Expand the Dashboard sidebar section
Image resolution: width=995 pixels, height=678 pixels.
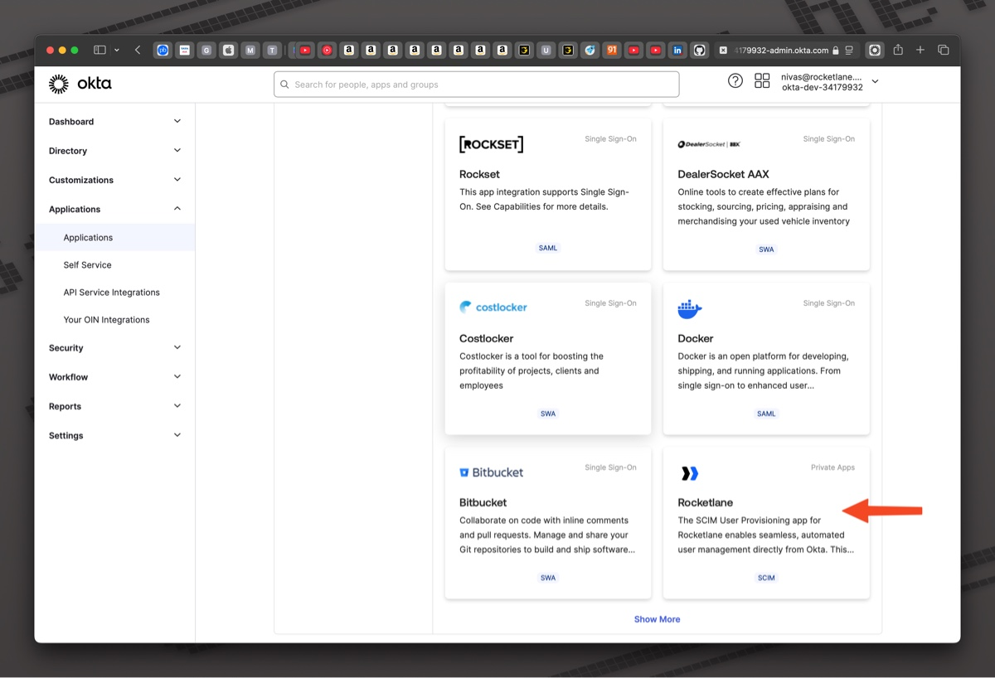pos(114,122)
